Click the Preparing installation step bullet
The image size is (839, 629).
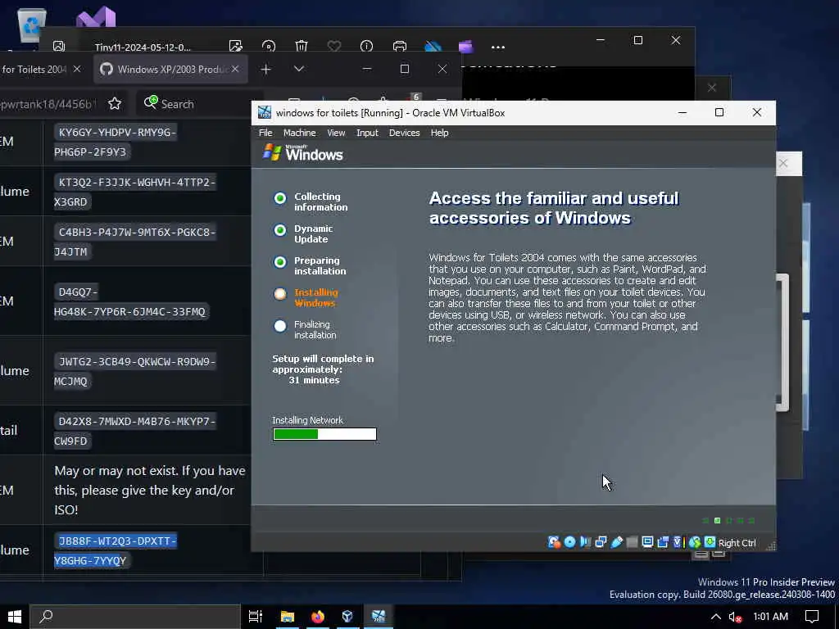(280, 262)
